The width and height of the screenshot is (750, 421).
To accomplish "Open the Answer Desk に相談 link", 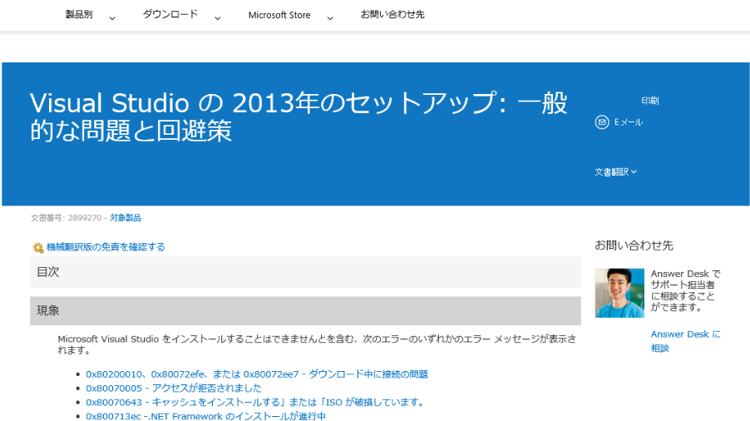I will click(685, 340).
